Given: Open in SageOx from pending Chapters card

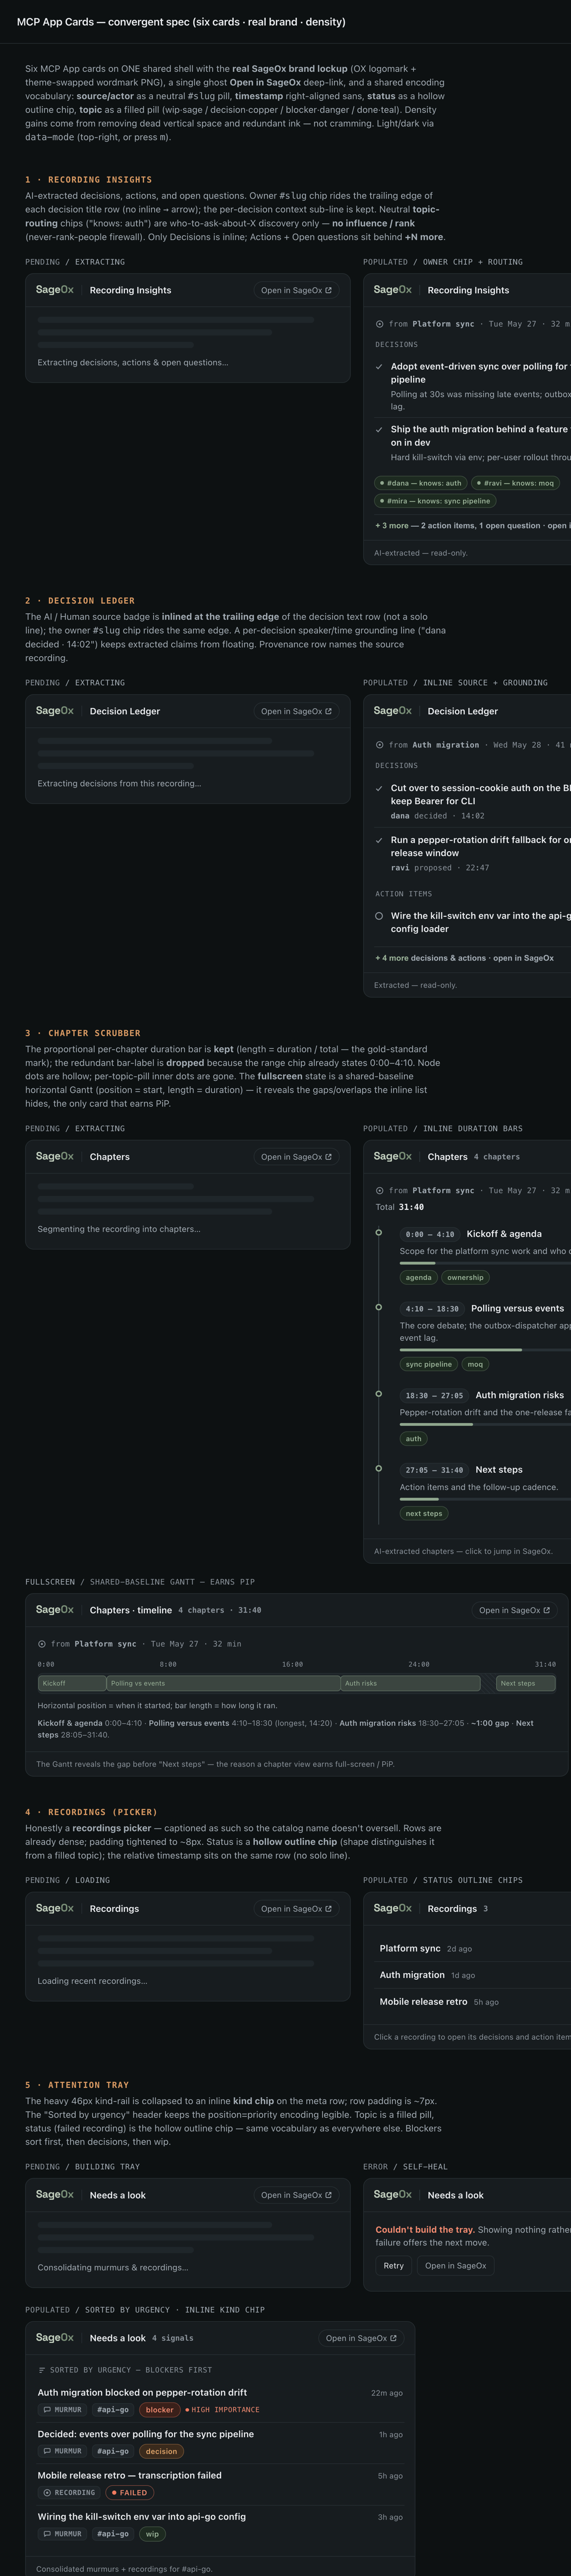Looking at the screenshot, I should pos(296,1157).
